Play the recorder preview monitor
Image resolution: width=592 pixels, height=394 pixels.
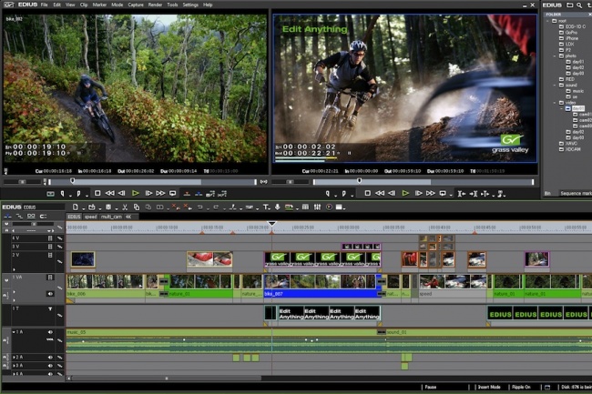point(405,194)
